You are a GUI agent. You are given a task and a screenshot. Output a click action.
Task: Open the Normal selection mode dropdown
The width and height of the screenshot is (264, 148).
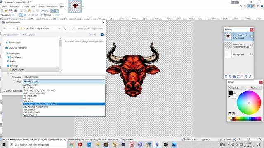click(53, 15)
